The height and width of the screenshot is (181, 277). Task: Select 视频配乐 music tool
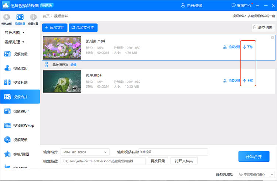pos(20,140)
